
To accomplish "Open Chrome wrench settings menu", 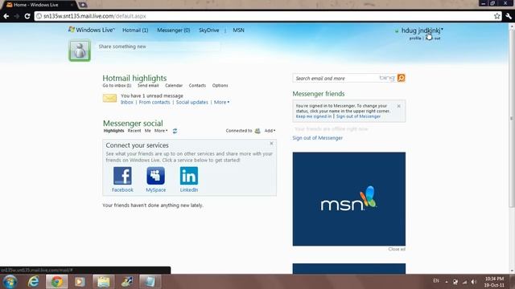I will point(509,16).
